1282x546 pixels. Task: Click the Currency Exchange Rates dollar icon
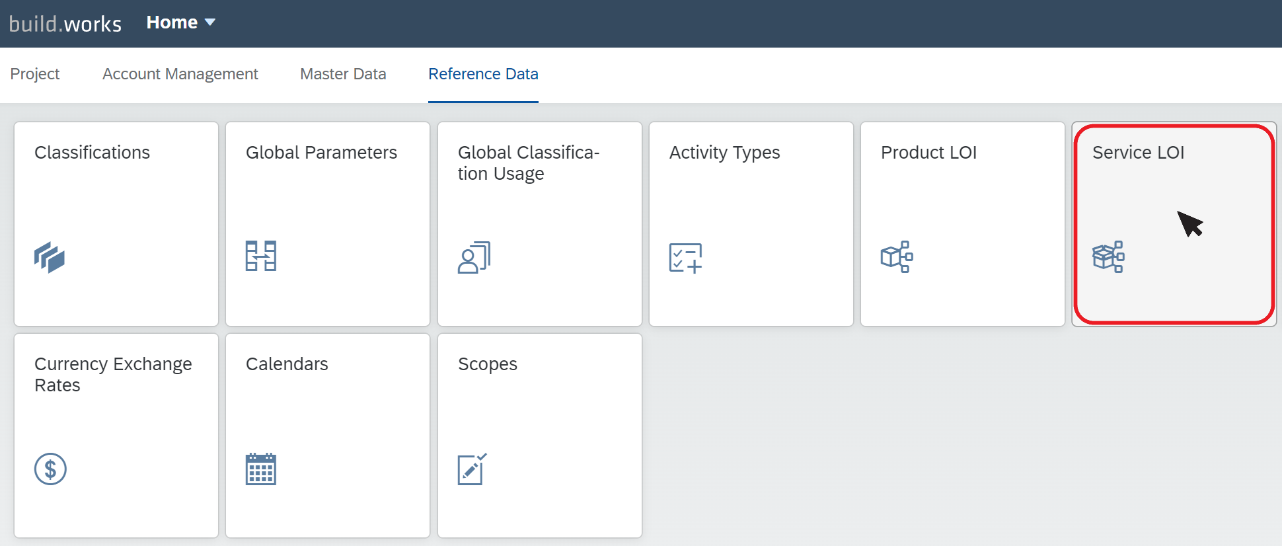tap(50, 469)
